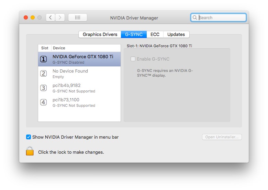
Task: Select the pci1b4b,9182 device row
Action: pyautogui.click(x=79, y=88)
